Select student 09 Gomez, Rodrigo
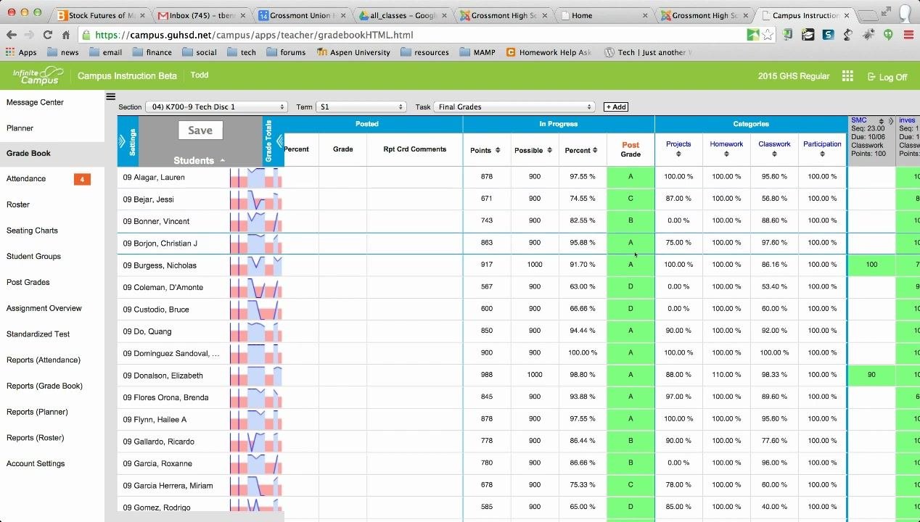The width and height of the screenshot is (920, 522). [157, 507]
